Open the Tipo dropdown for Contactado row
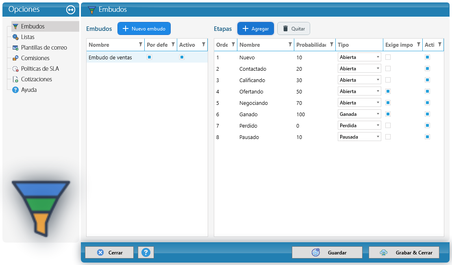The height and width of the screenshot is (265, 452). pos(359,68)
